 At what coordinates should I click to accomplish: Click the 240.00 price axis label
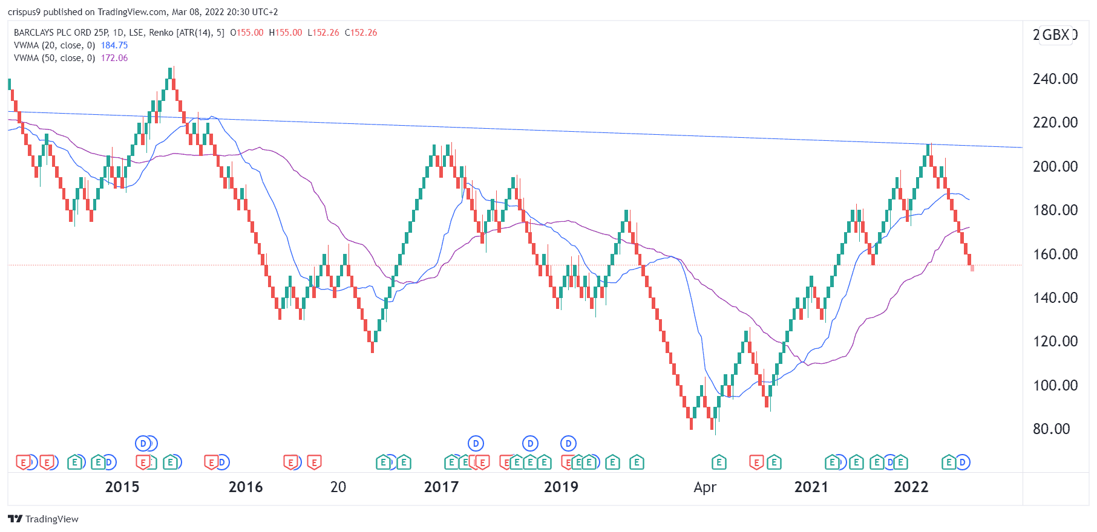(1055, 79)
